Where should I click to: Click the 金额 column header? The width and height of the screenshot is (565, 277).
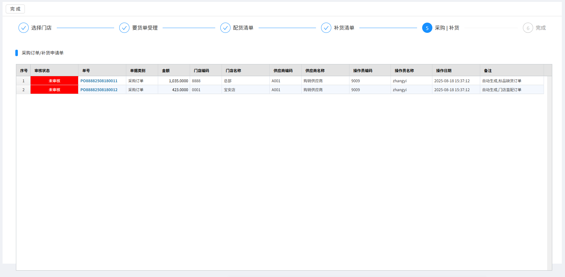(x=174, y=70)
